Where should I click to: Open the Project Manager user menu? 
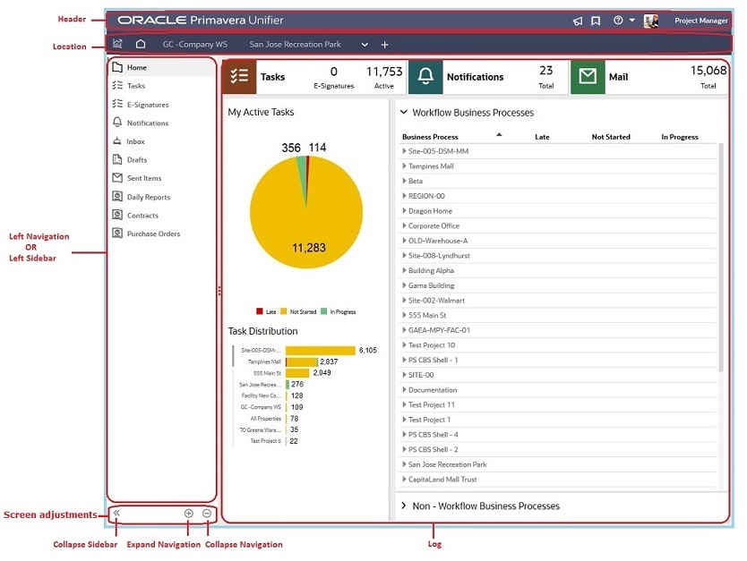(700, 21)
